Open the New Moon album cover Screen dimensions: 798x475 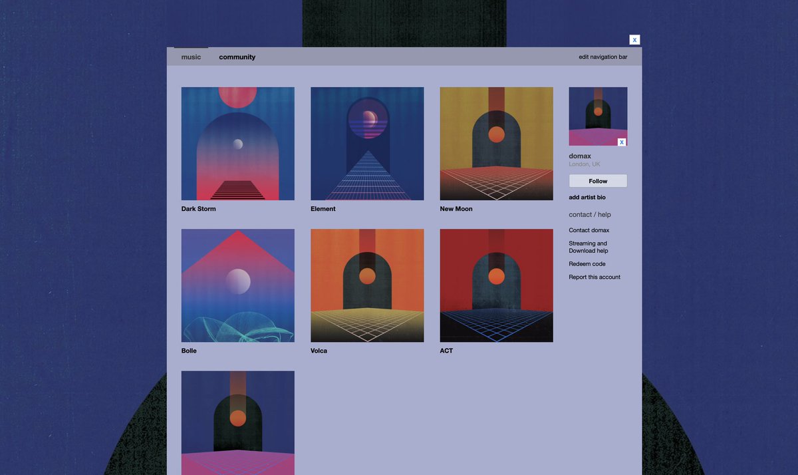(x=496, y=144)
